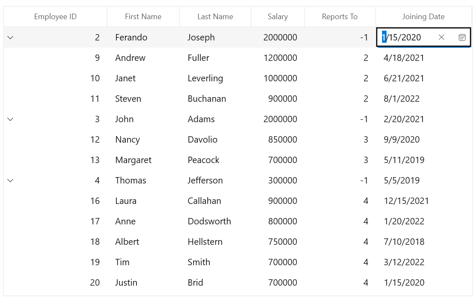This screenshot has height=298, width=475.
Task: Sort by the Employee ID column header
Action: click(x=55, y=17)
